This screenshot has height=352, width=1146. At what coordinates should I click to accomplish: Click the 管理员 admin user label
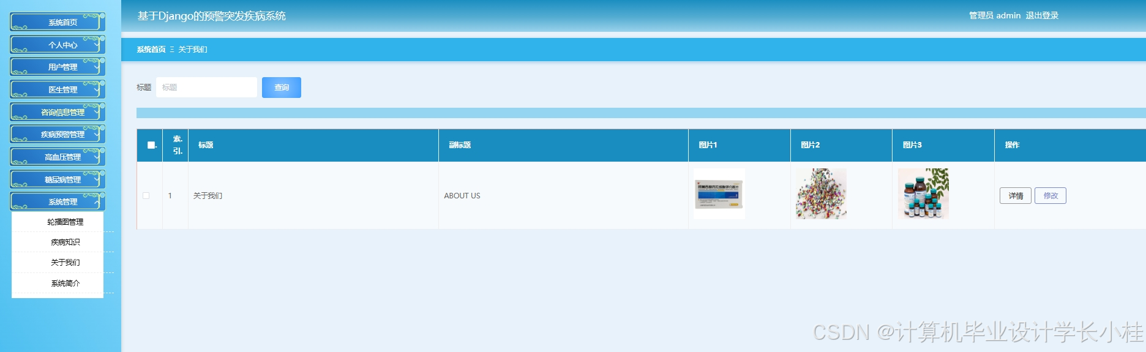pyautogui.click(x=995, y=15)
